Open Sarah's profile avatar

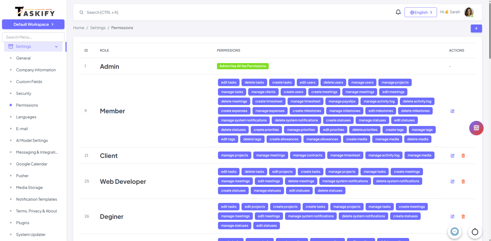[x=469, y=12]
